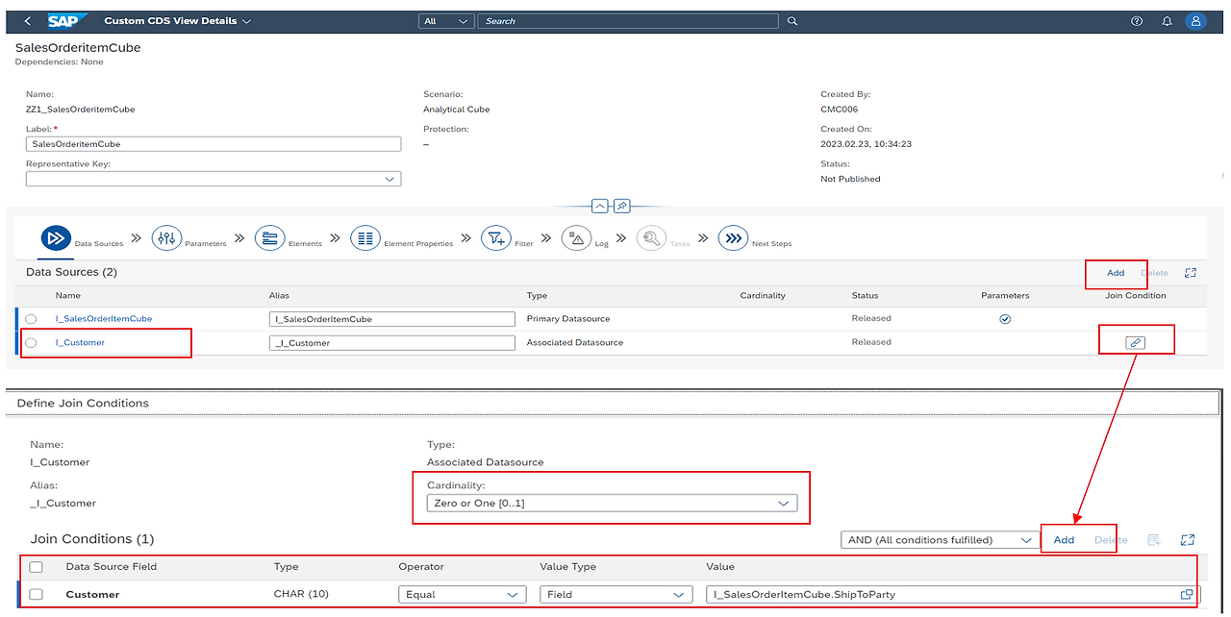Click the Associated Datasource cell in I_Customer row

(575, 342)
